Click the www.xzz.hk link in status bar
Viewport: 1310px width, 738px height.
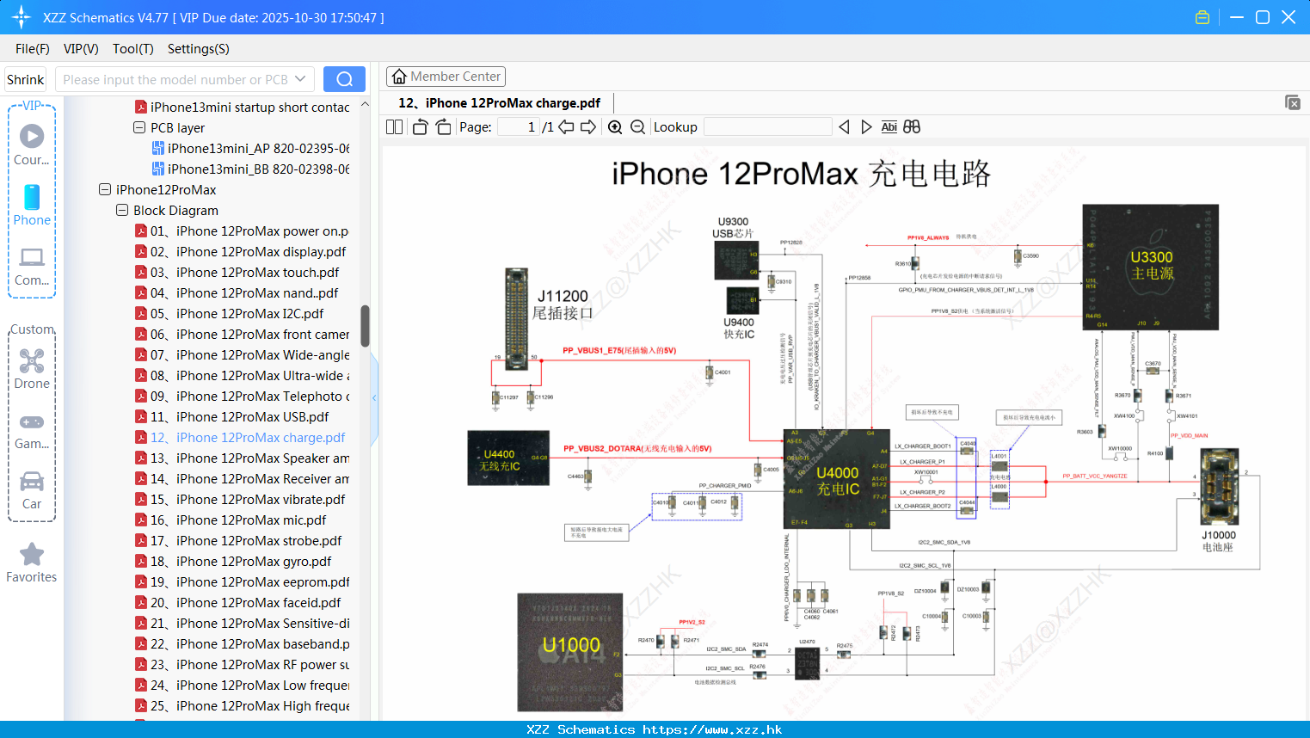click(712, 729)
